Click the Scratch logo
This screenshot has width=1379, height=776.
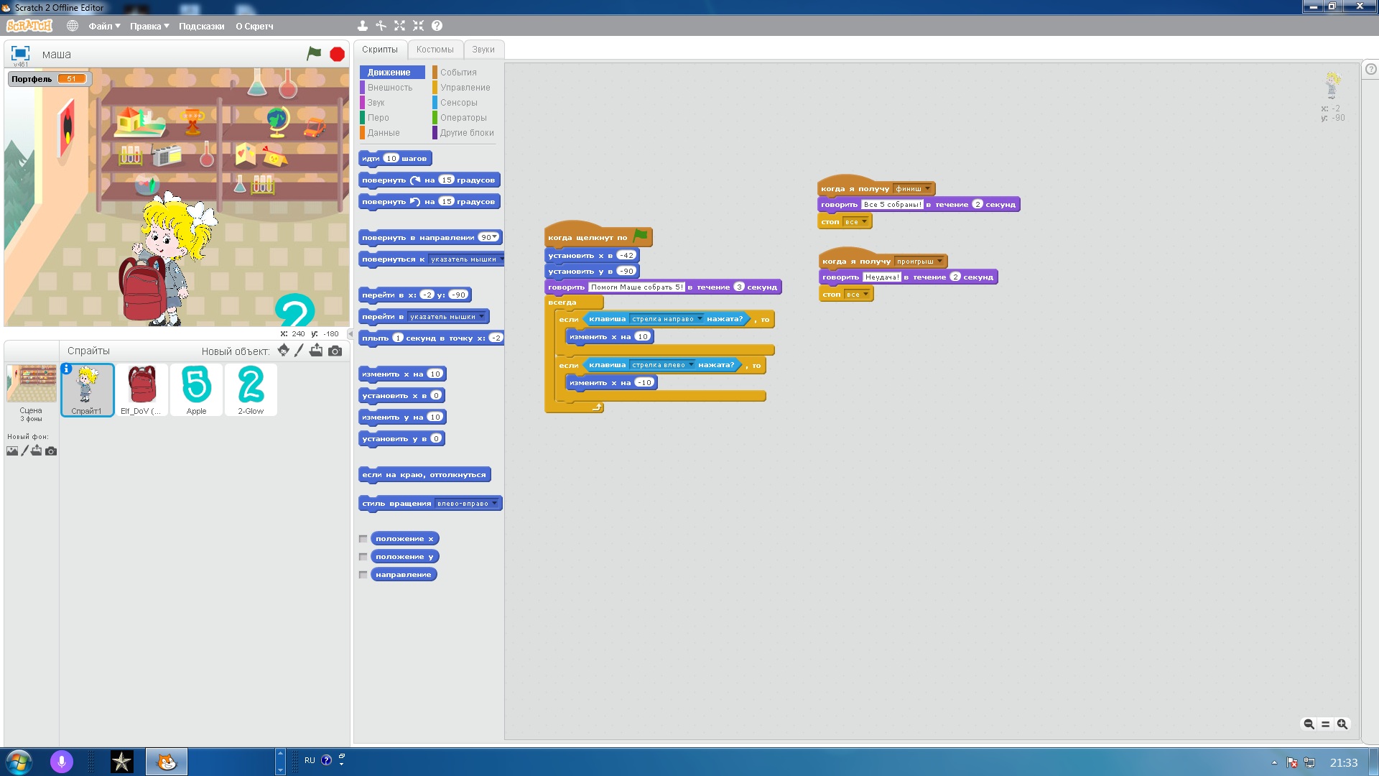29,26
